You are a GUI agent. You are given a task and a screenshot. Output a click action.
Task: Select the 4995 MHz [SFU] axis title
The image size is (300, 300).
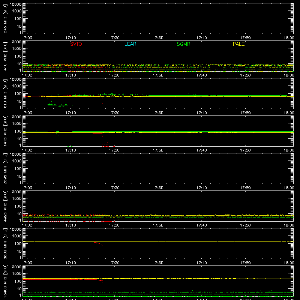[5, 206]
